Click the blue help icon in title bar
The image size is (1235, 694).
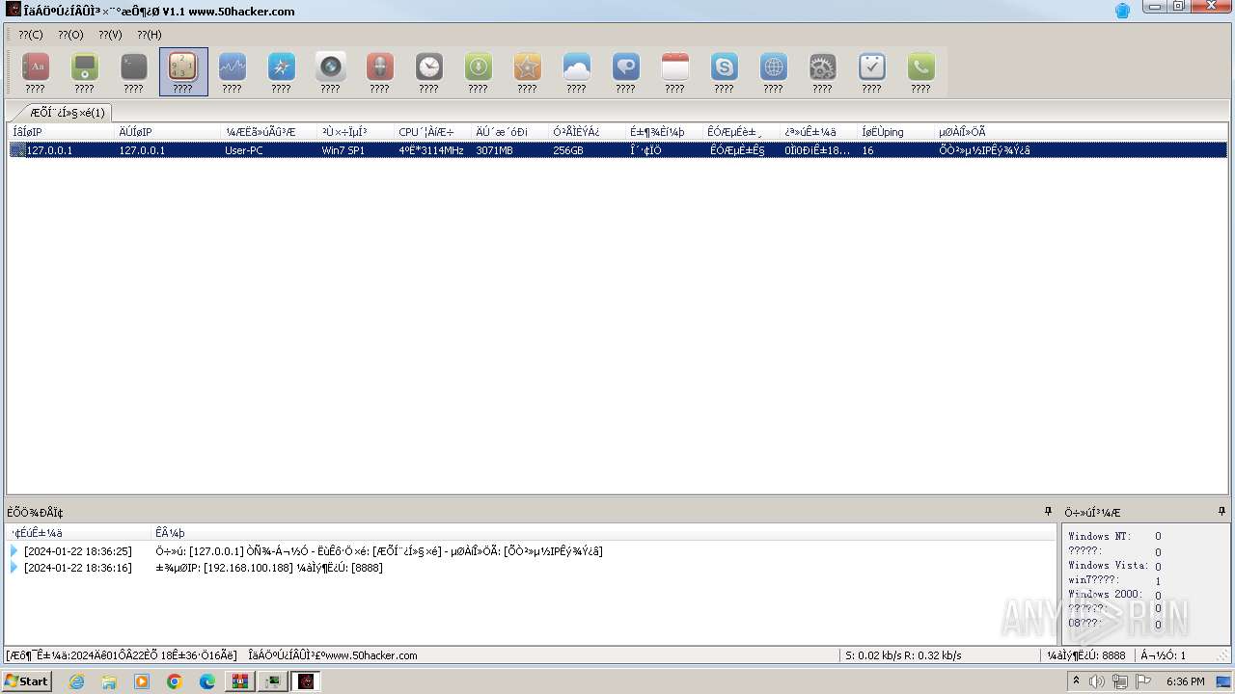1122,11
